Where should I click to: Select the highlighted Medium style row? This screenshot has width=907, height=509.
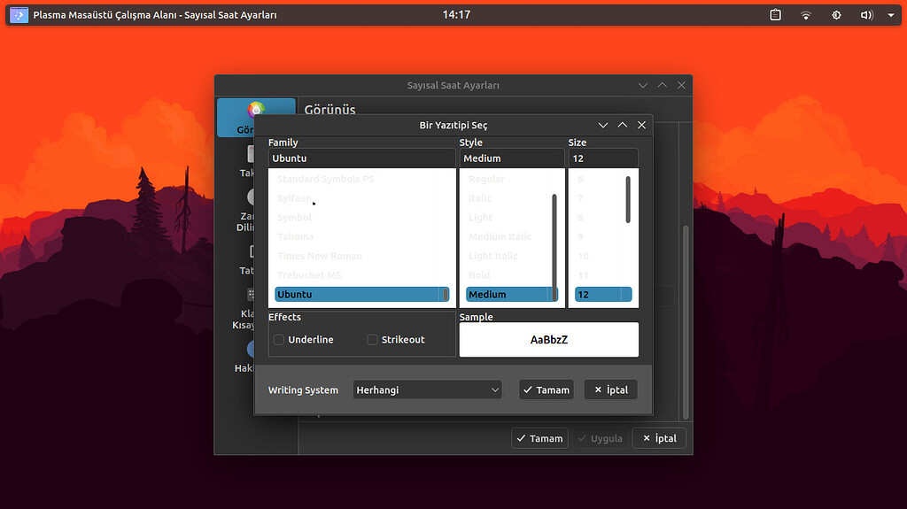point(511,295)
